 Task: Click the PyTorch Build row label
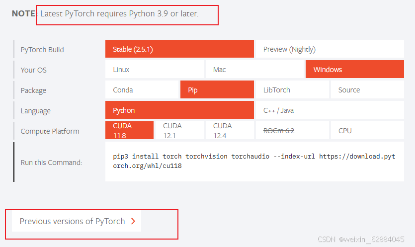pos(42,50)
